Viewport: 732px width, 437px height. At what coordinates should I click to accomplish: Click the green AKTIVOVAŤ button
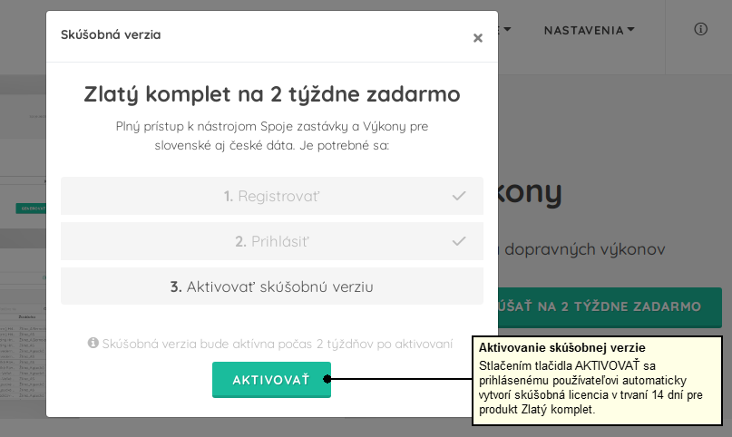[x=271, y=380]
